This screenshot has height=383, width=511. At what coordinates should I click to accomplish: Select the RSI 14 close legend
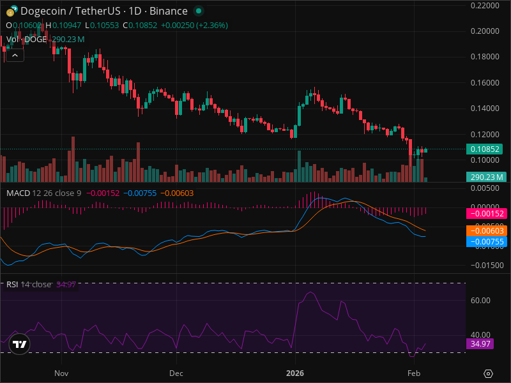29,284
